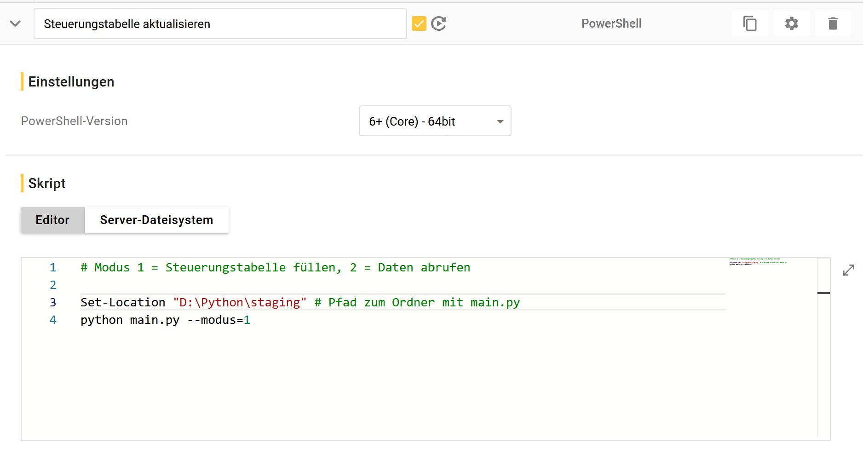863x449 pixels.
Task: Collapse the step with the chevron arrow
Action: point(15,23)
